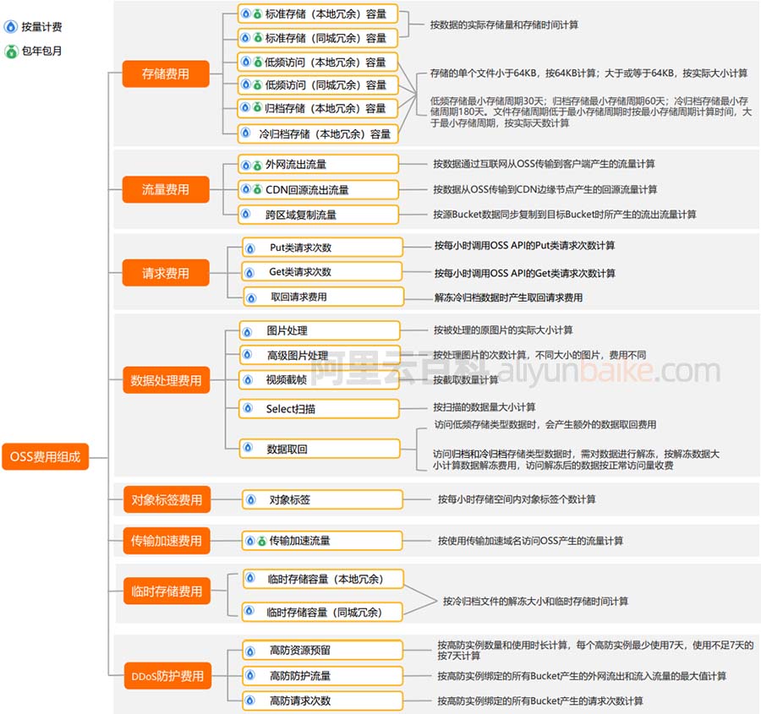Click the note about 外网流出和流入流量的最大值计算

tap(582, 676)
